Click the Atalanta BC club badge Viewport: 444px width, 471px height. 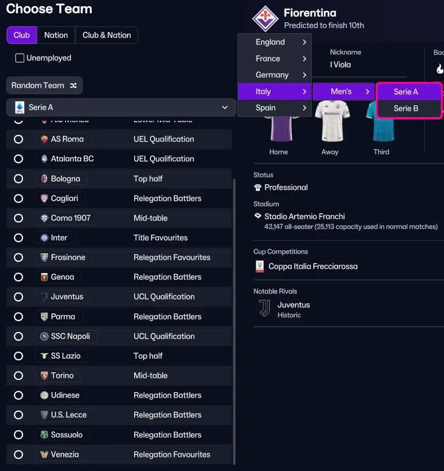(x=44, y=159)
